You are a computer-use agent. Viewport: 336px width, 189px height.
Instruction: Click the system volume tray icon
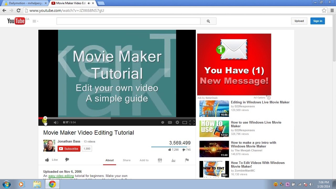[x=311, y=184]
